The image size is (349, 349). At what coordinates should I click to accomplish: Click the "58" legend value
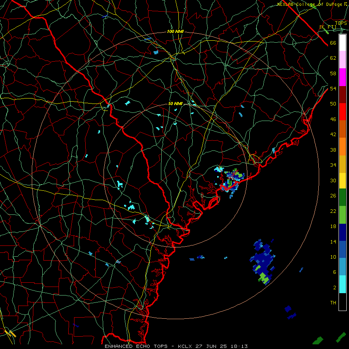point(333,73)
